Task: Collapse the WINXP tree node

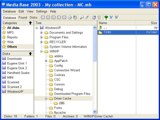Action: (41, 51)
